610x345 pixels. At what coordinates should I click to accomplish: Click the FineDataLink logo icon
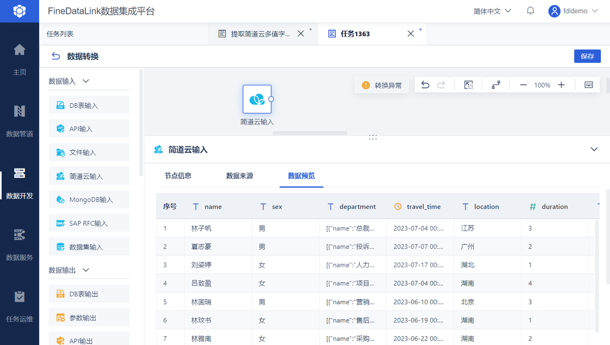click(19, 11)
